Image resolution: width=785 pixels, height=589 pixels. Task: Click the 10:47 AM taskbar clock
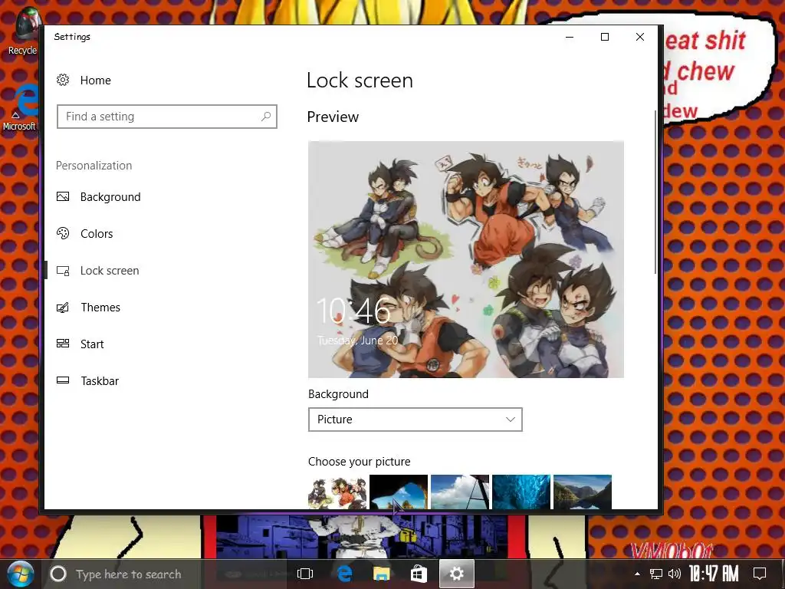coord(714,574)
